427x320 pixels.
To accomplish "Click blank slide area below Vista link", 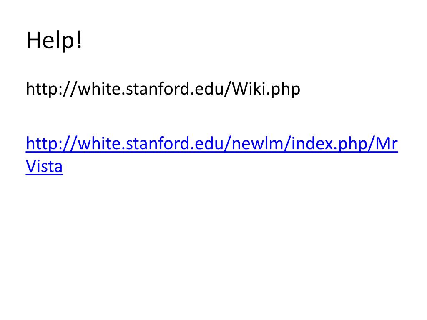I will [x=208, y=242].
